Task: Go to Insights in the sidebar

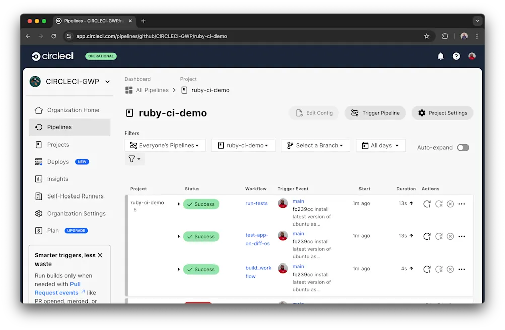Action: [x=58, y=178]
